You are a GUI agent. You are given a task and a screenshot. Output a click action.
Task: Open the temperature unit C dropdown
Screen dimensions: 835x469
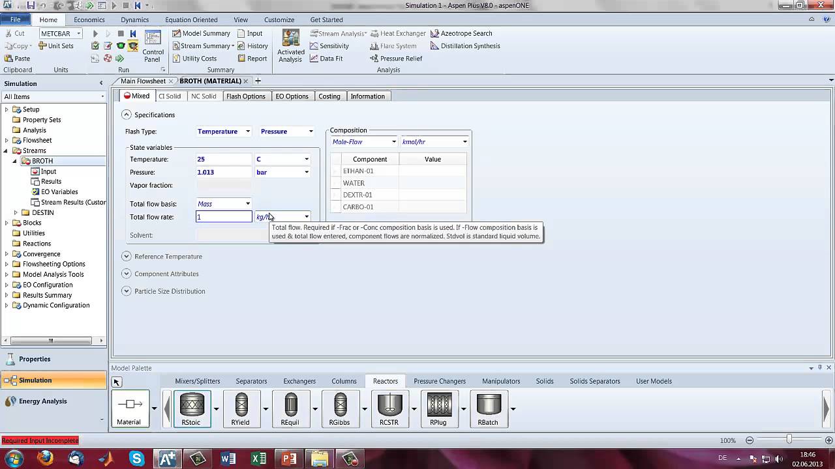(x=306, y=160)
